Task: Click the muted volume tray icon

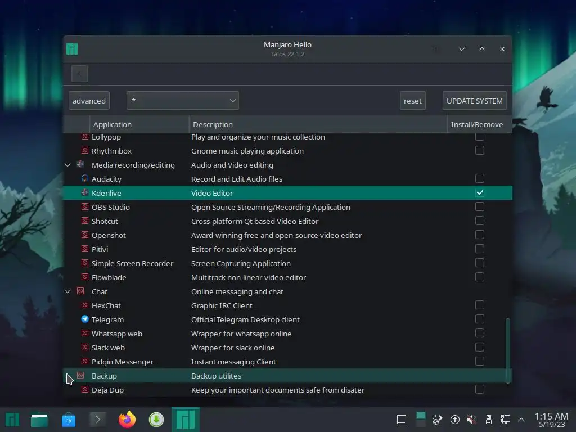Action: (x=472, y=420)
